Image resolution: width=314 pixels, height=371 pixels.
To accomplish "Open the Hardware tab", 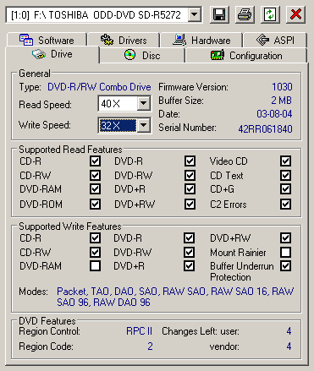I will coord(201,40).
